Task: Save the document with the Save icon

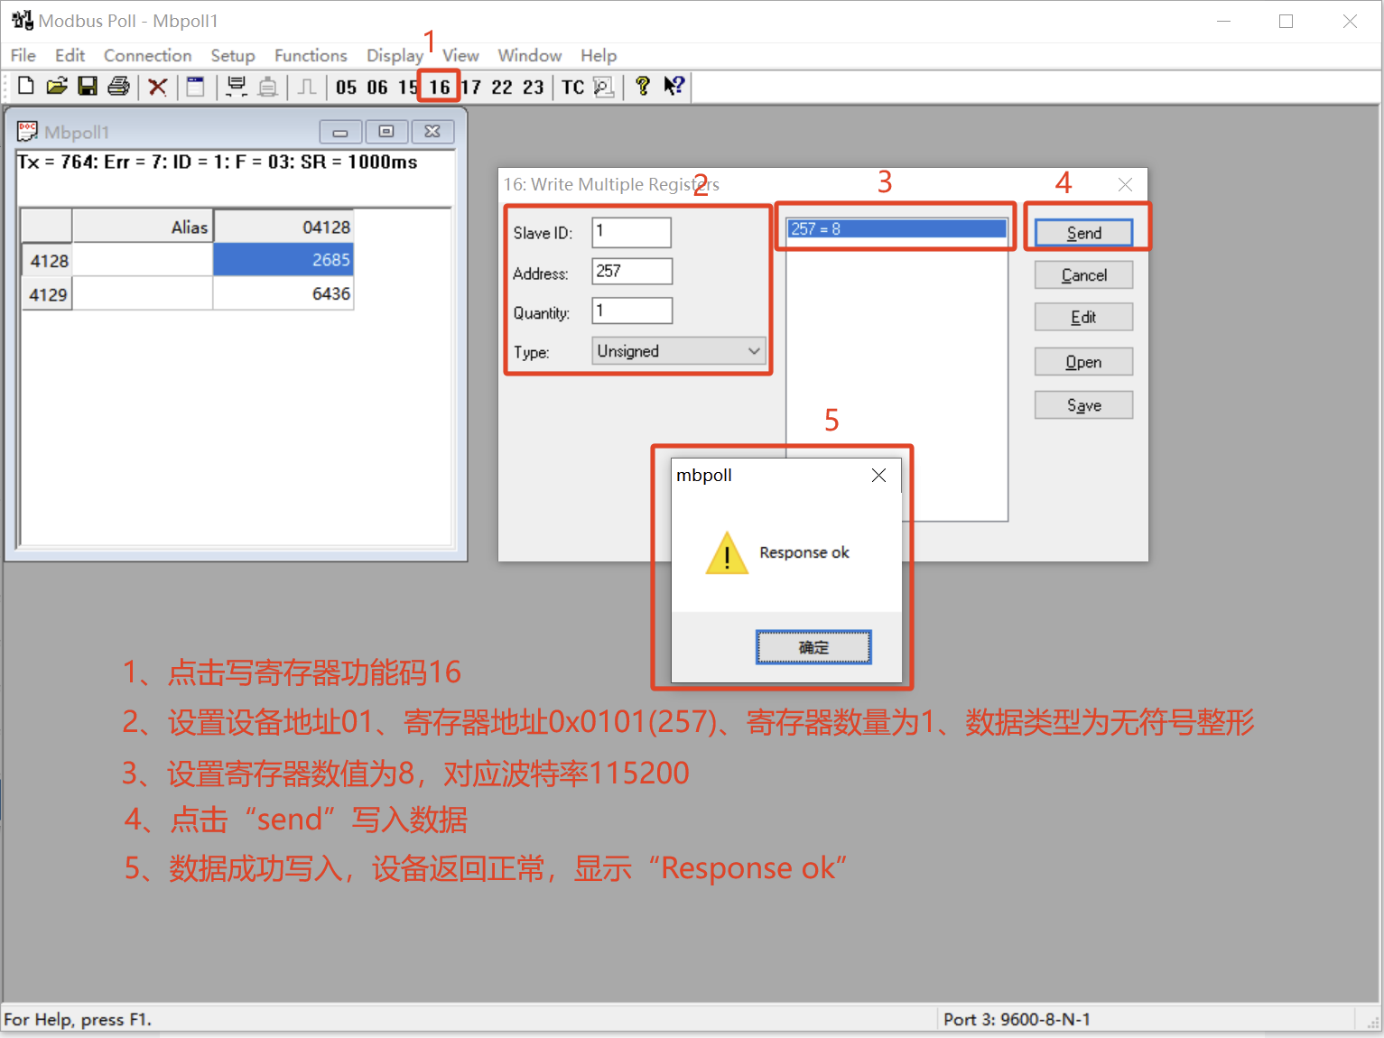Action: click(88, 86)
